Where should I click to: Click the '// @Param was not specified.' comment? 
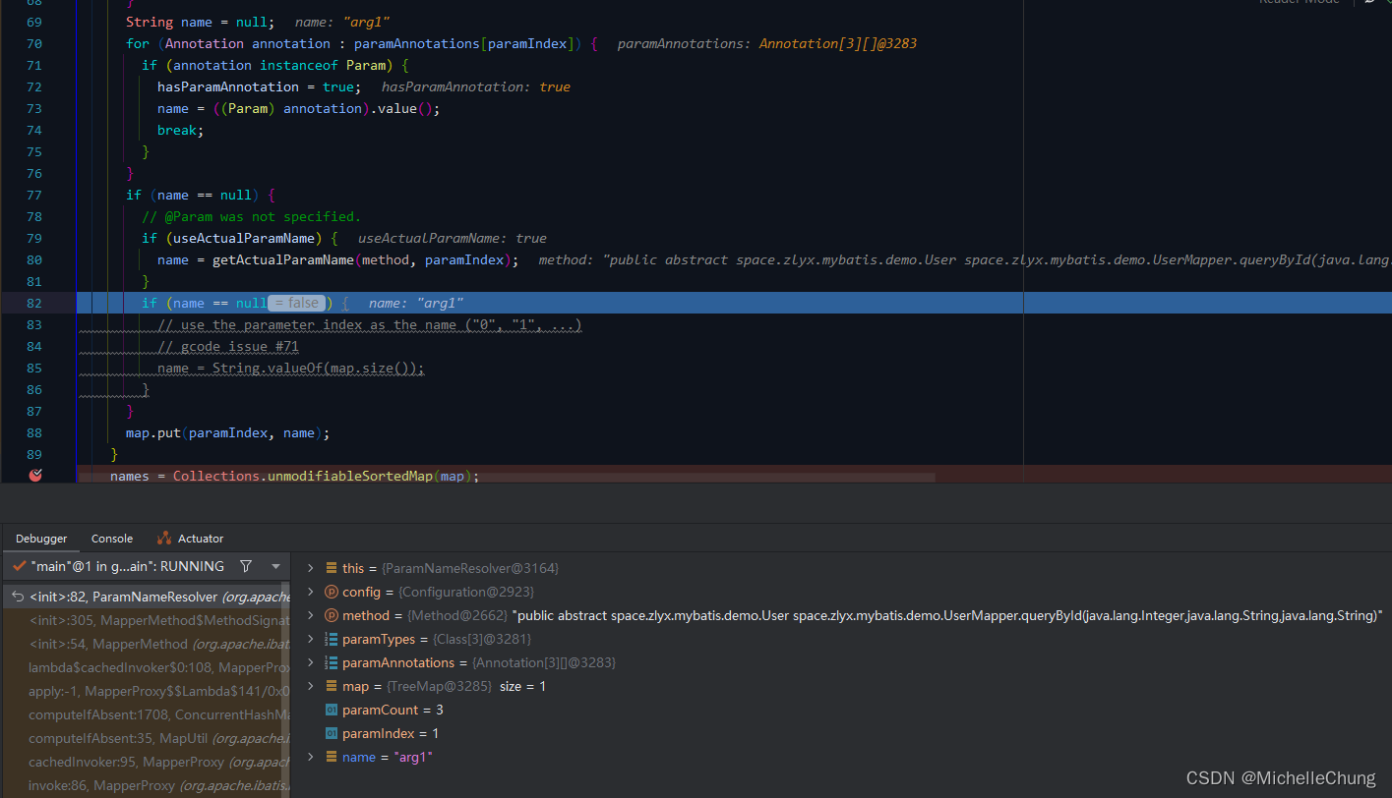(252, 216)
